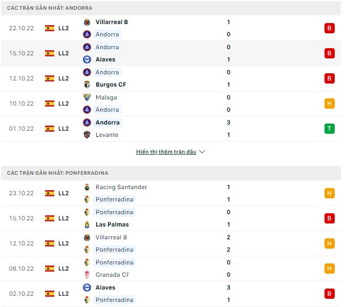The height and width of the screenshot is (307, 346).
Task: Click the Racing Santander team crest
Action: [x=87, y=187]
